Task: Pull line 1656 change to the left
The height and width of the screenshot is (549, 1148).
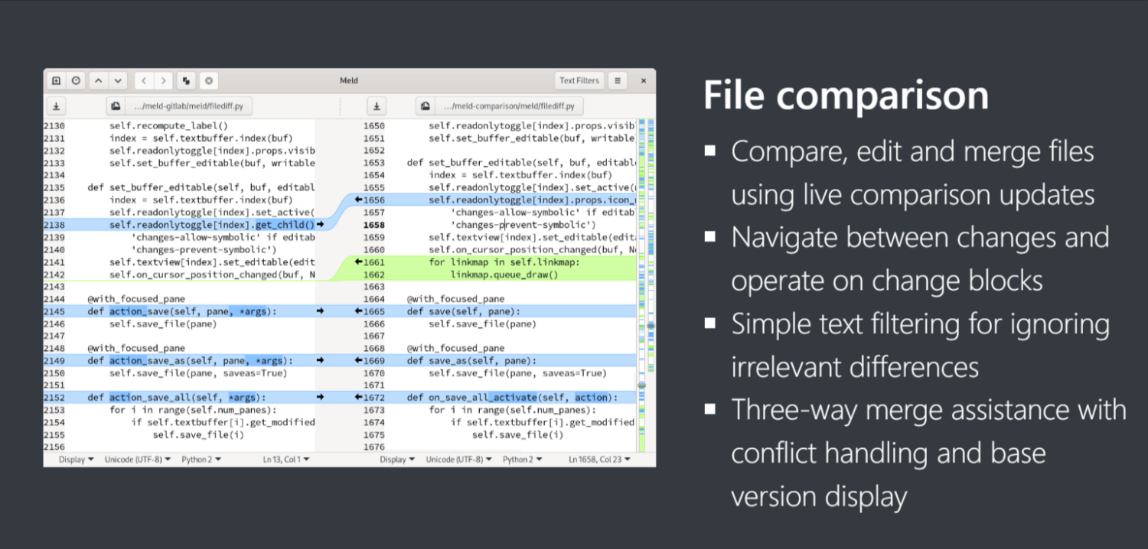Action: click(358, 200)
